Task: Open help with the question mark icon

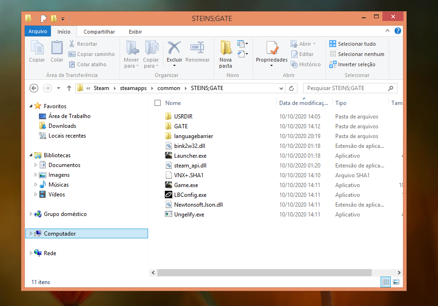Action: click(397, 31)
